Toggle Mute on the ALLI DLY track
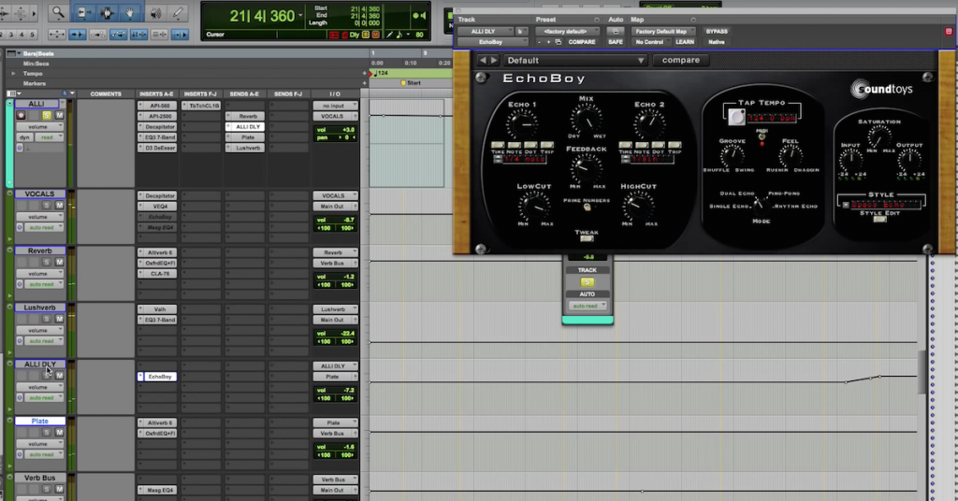 point(59,376)
